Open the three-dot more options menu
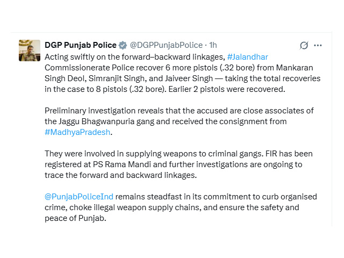The height and width of the screenshot is (258, 344). point(318,45)
